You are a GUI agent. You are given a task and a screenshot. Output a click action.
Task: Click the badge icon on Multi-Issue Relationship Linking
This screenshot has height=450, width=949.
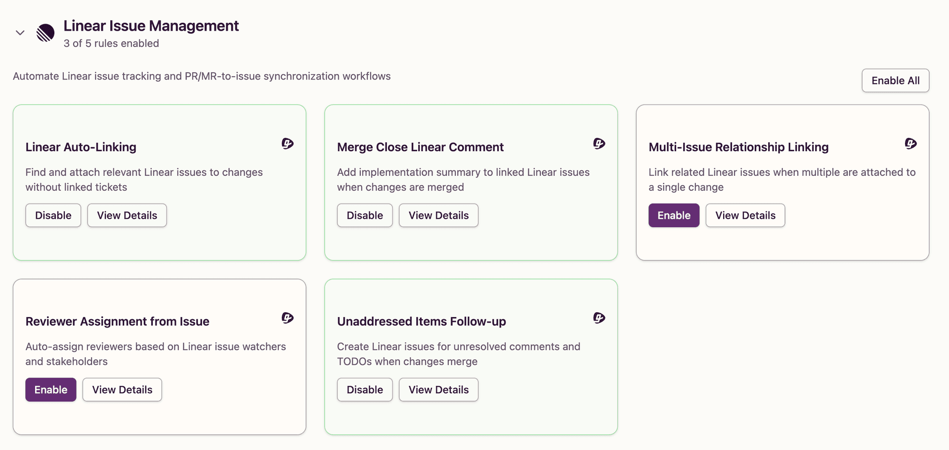(910, 144)
